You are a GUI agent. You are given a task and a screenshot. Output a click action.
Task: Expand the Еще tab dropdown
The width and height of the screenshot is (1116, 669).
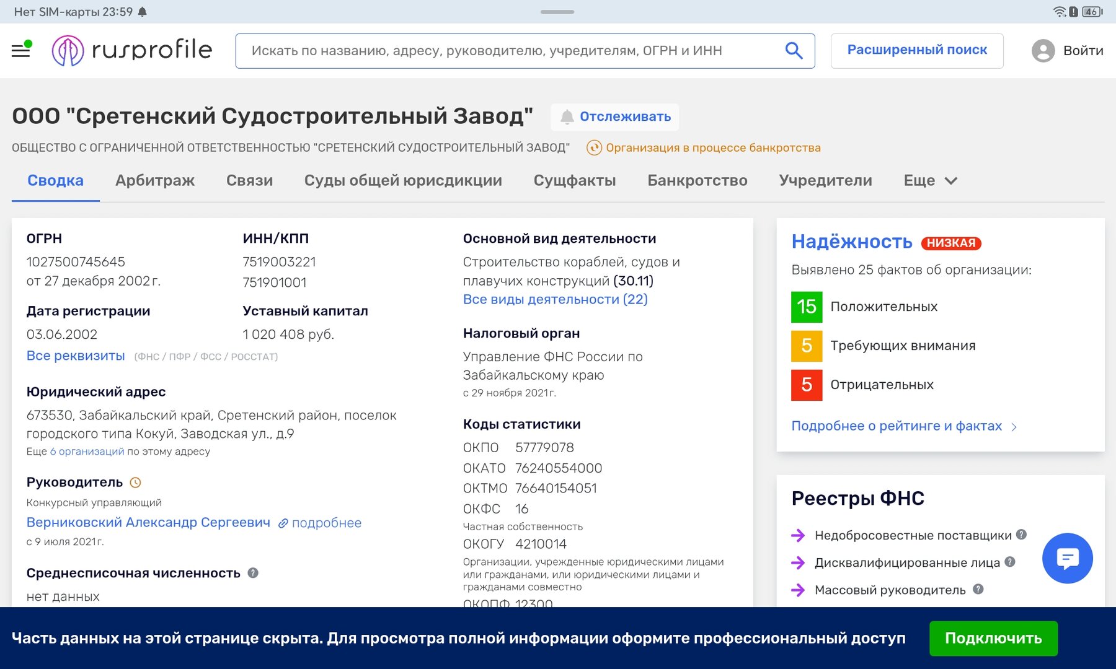[x=931, y=180]
